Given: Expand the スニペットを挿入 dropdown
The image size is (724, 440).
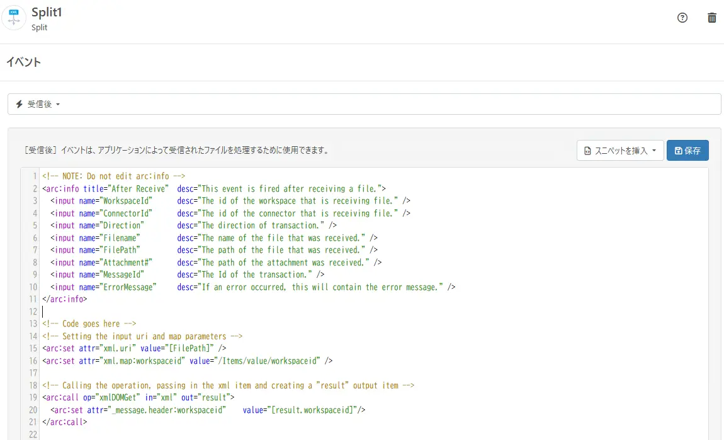Looking at the screenshot, I should click(x=619, y=151).
